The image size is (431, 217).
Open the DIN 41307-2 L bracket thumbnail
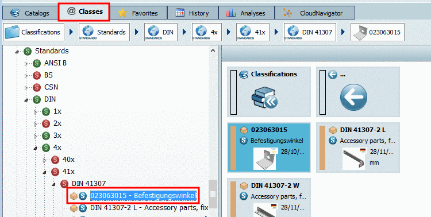point(354,159)
